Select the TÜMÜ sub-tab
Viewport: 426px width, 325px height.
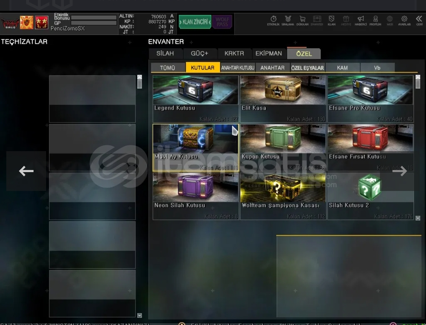168,67
